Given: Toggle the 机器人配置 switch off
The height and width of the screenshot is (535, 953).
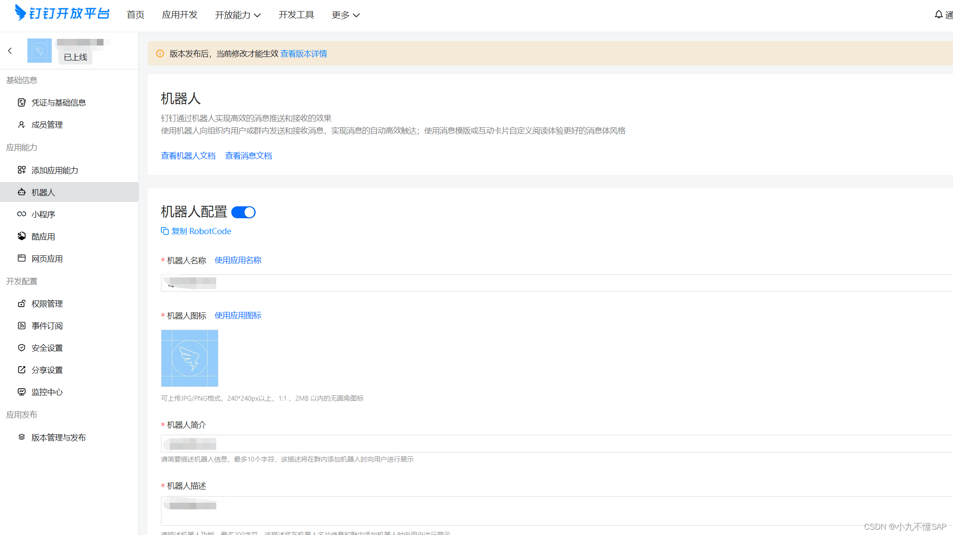Looking at the screenshot, I should [243, 212].
